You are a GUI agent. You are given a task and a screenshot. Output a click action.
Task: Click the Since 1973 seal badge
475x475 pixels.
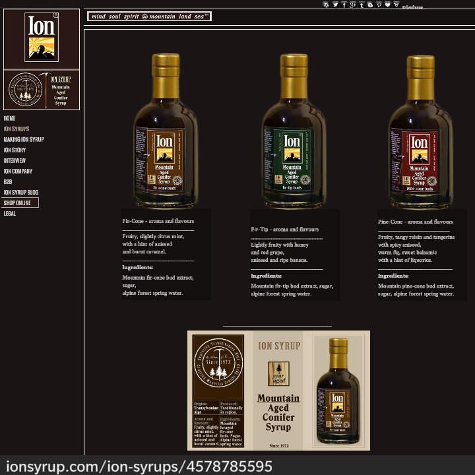(25, 90)
